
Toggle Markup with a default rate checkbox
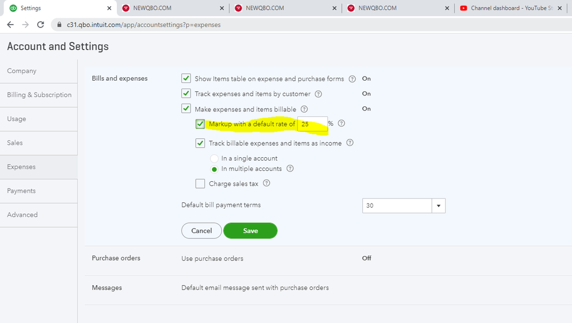tap(200, 124)
